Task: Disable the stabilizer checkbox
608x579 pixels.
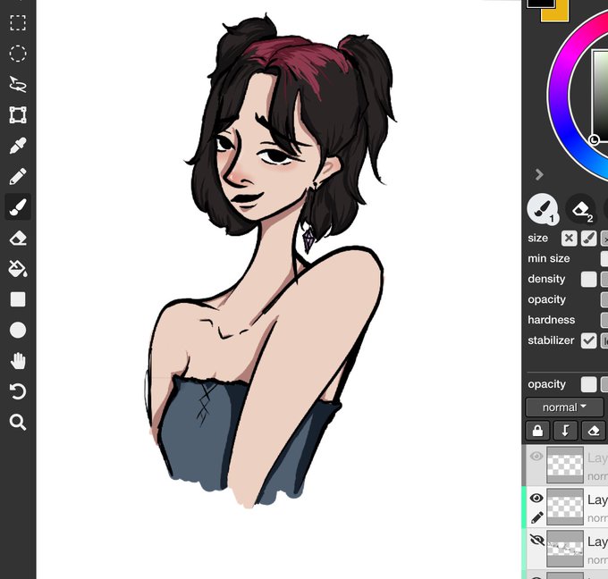Action: (588, 340)
